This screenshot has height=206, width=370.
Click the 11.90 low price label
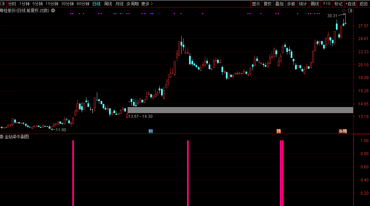tap(61, 130)
